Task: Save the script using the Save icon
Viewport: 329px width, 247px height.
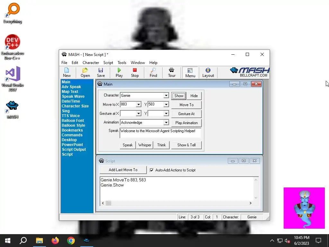Action: 101,72
